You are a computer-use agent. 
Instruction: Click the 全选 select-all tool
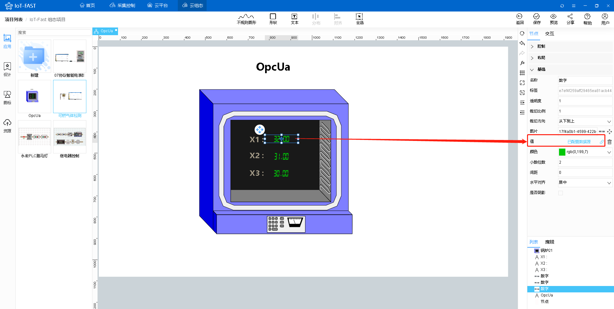click(x=360, y=19)
